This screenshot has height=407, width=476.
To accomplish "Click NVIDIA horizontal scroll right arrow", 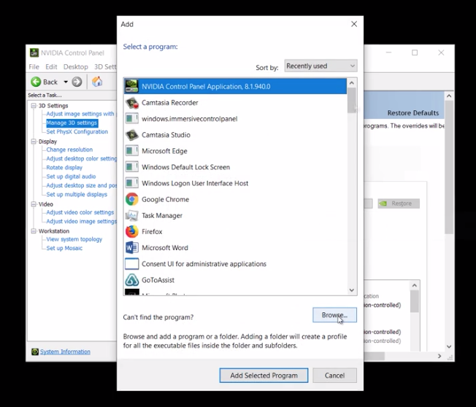I will pyautogui.click(x=439, y=356).
